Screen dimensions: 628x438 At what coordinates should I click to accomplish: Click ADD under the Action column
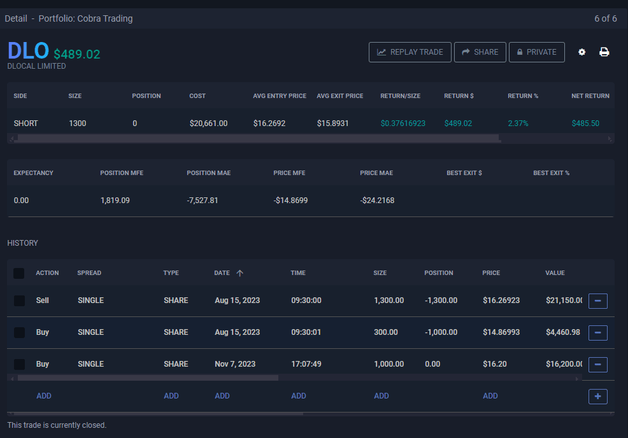pyautogui.click(x=44, y=396)
